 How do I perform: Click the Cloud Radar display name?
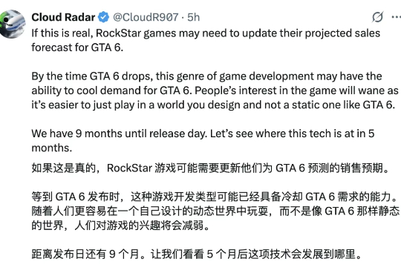pos(63,17)
